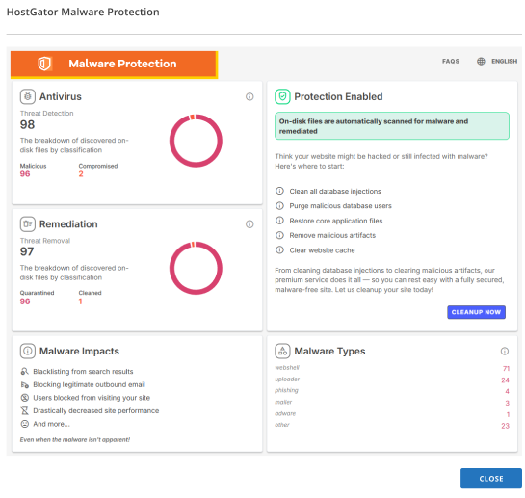Click the other malware type row

392,426
